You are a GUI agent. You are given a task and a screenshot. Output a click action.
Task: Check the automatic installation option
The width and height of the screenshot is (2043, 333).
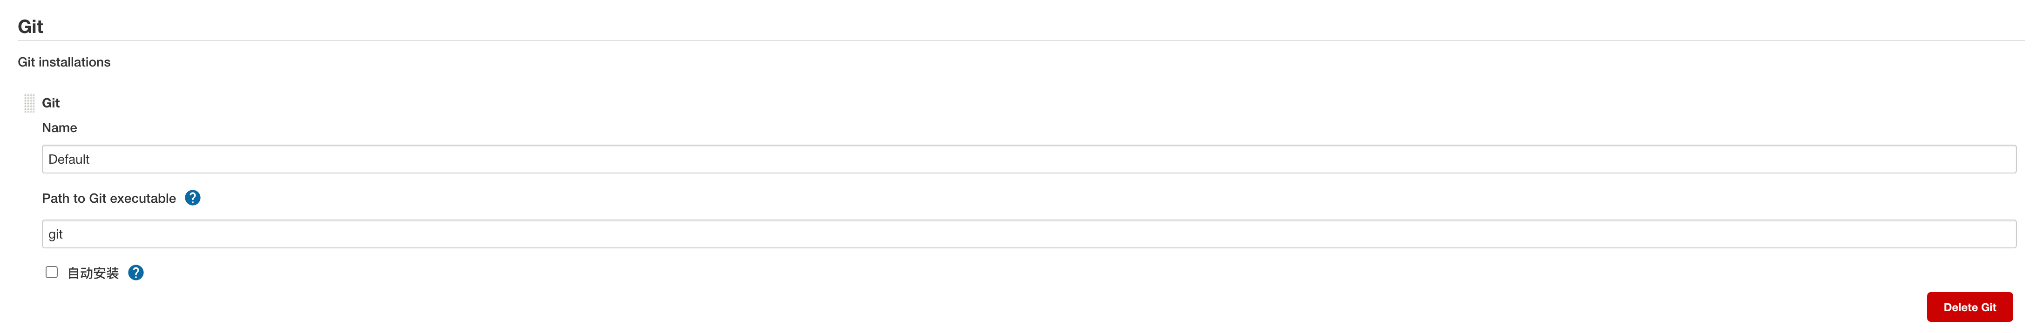pos(52,271)
